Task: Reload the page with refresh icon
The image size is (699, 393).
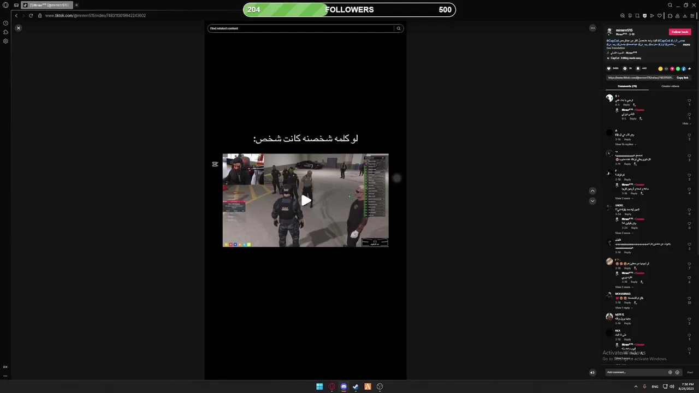Action: tap(31, 15)
